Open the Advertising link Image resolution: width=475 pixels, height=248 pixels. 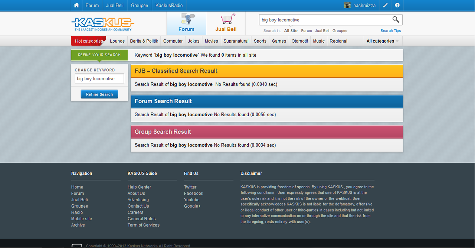[x=138, y=200]
